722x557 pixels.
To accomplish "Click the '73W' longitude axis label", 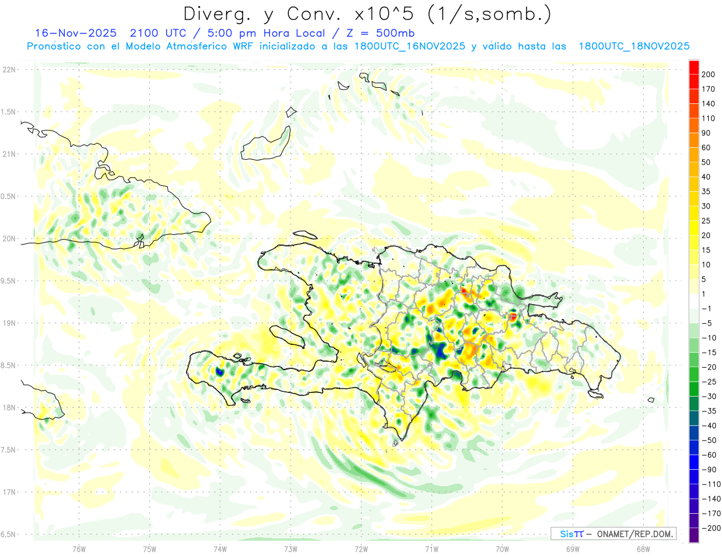I will [291, 549].
